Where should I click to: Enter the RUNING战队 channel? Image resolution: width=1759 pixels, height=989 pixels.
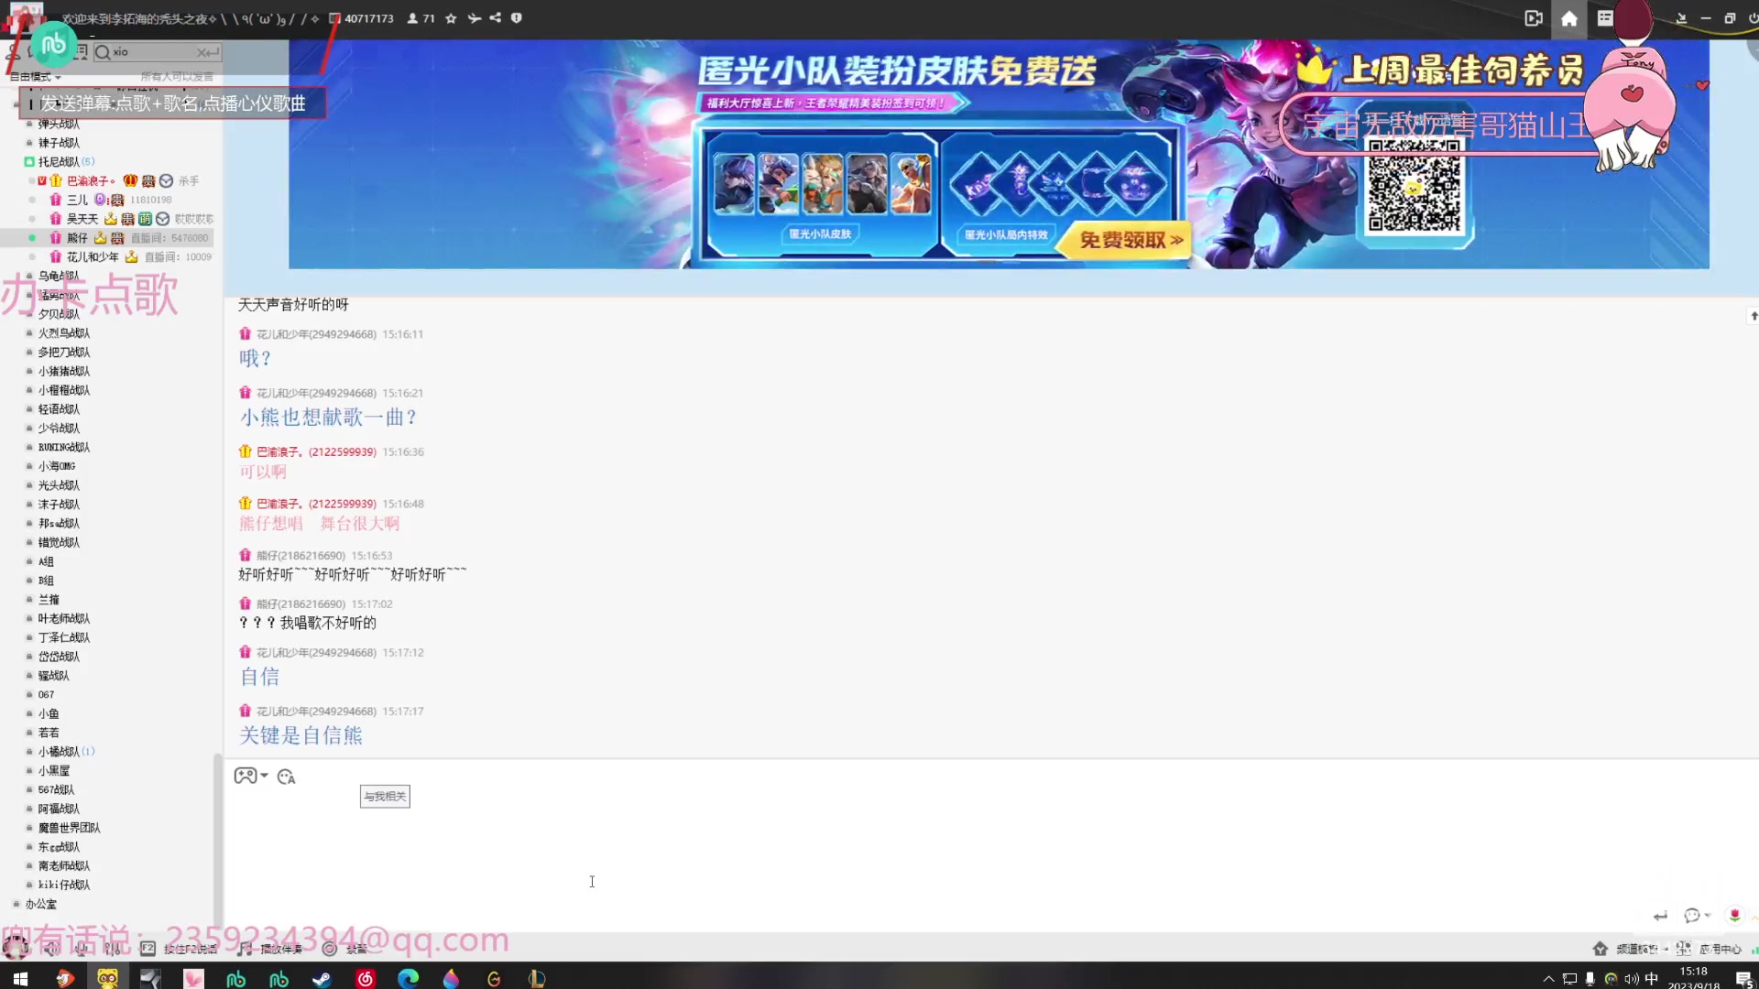tap(64, 448)
